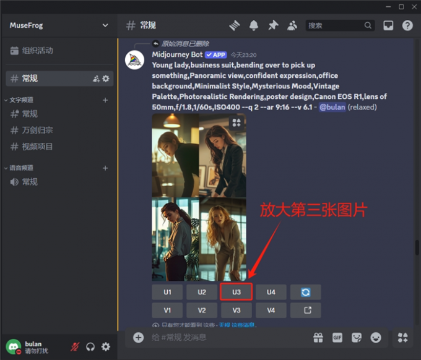Screen dimensions: 421x360
Task: Open the Threads icon in channel header
Action: click(235, 25)
